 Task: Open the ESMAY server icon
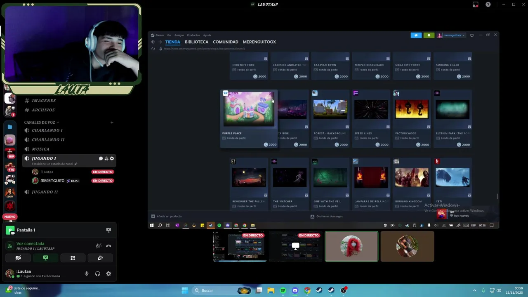10,193
